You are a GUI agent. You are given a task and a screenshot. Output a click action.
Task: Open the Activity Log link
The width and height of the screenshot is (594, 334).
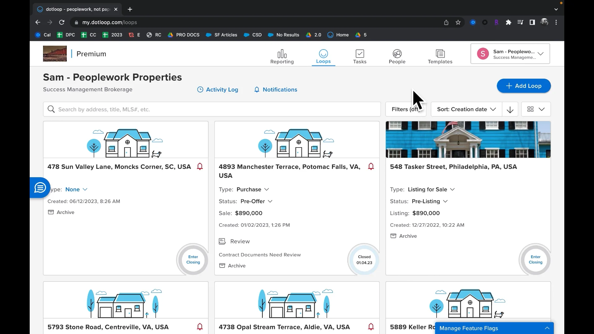(x=218, y=90)
